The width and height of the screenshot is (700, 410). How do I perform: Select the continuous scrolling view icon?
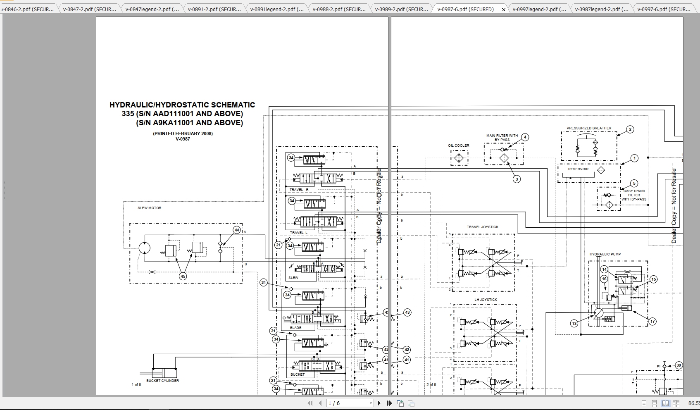[x=654, y=403]
